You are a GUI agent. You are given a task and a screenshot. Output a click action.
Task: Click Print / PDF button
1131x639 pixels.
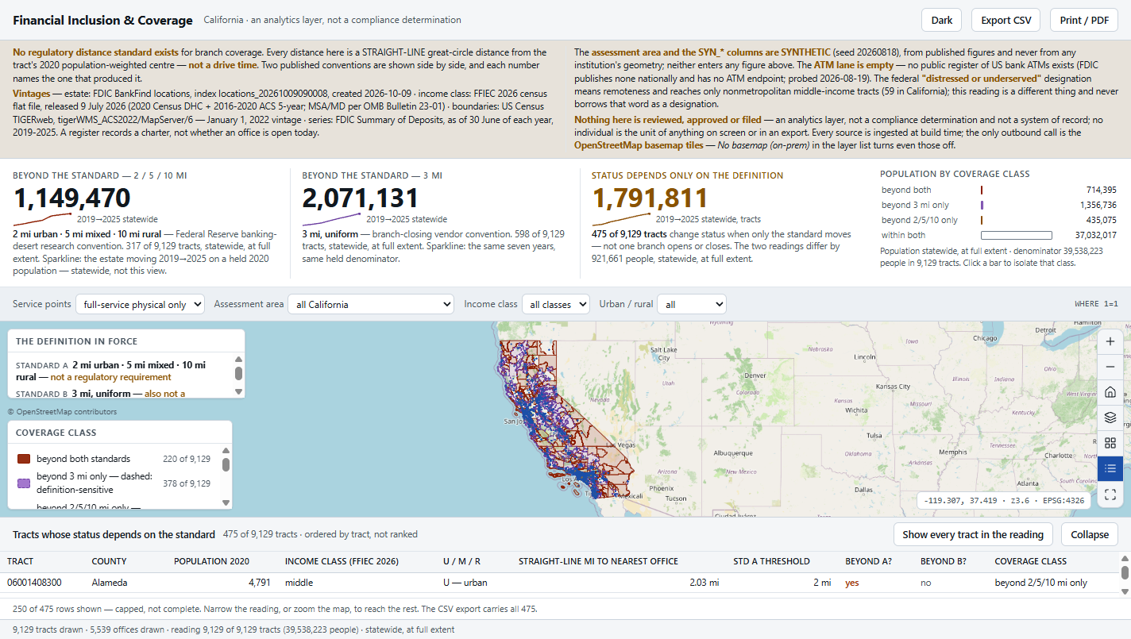(1084, 21)
